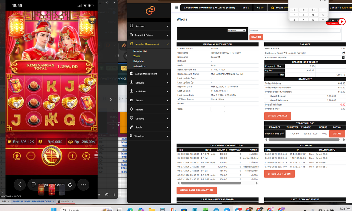Image resolution: width=352 pixels, height=211 pixels.
Task: Tap the minus bet button in the game
Action: [31, 156]
